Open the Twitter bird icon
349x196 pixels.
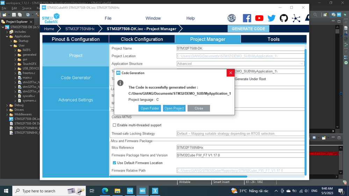tap(271, 18)
